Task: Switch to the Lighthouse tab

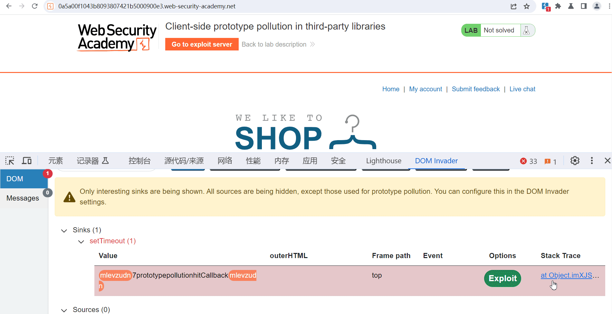Action: click(384, 161)
